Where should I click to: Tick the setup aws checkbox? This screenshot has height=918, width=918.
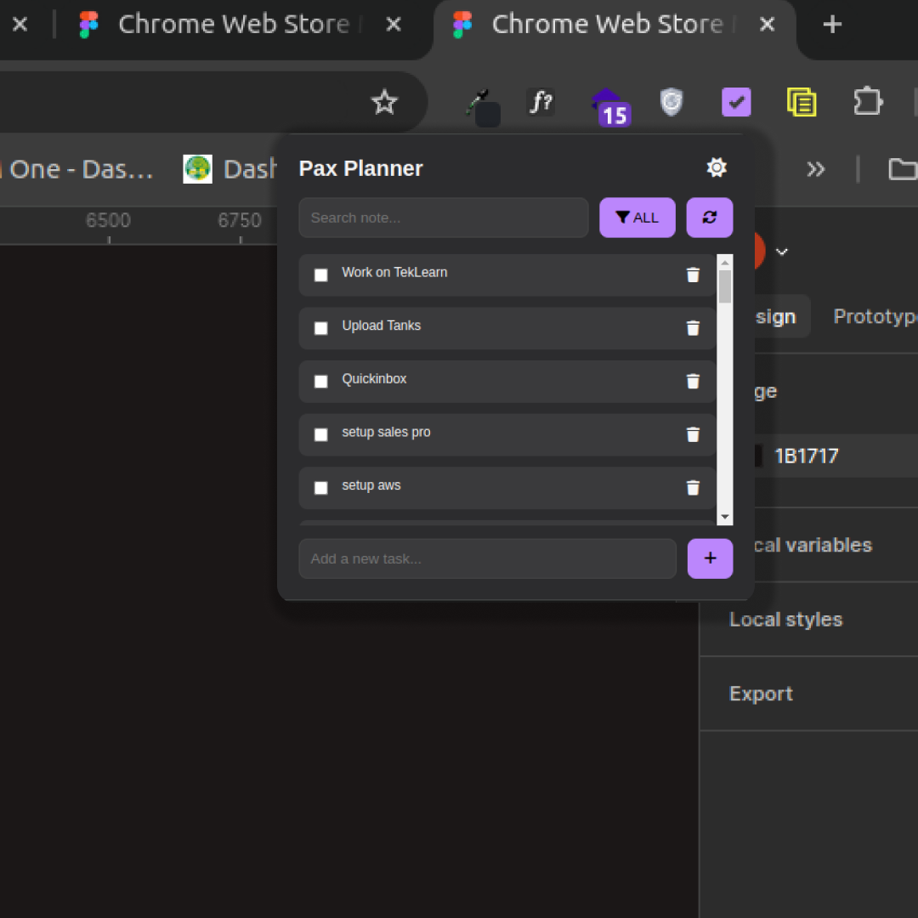click(320, 488)
